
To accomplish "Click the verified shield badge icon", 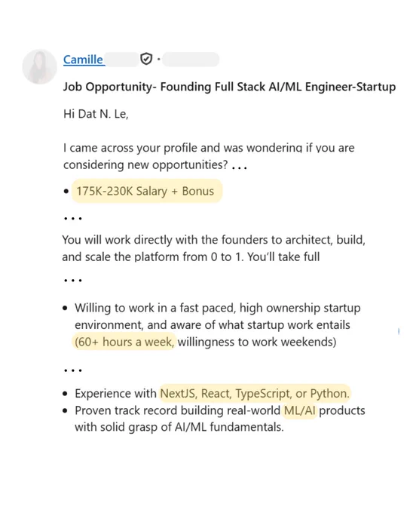I will coord(146,59).
